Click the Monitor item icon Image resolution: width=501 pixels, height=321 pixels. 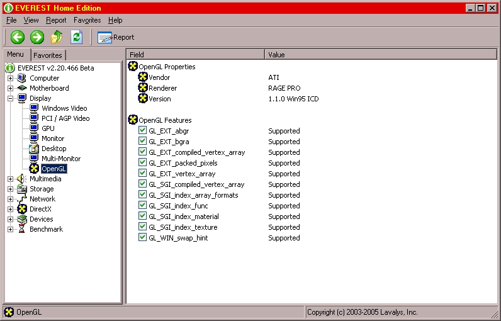tap(34, 138)
